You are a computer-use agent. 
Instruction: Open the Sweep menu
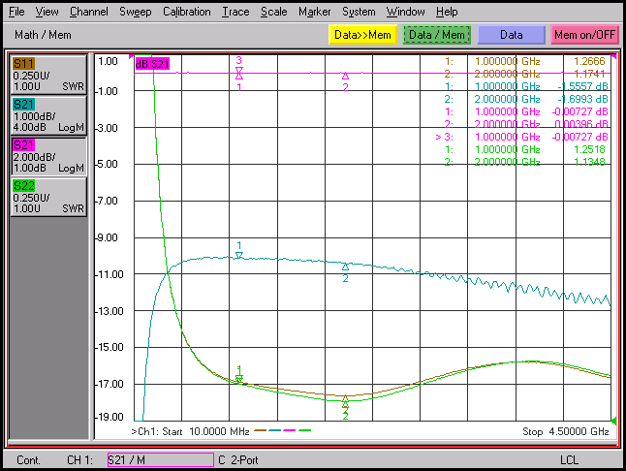[136, 12]
